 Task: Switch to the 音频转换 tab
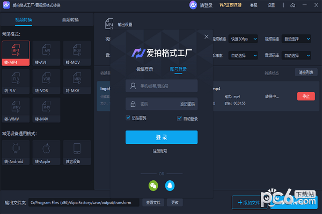(x=70, y=20)
